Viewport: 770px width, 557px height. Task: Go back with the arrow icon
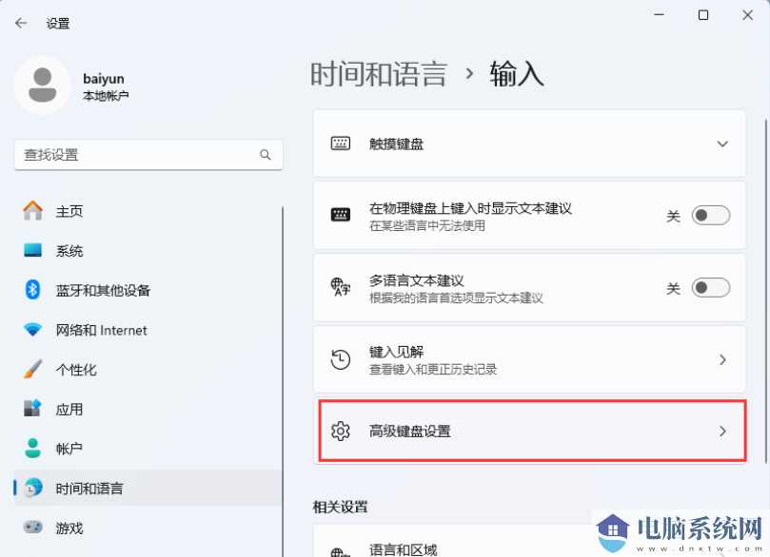(x=21, y=23)
